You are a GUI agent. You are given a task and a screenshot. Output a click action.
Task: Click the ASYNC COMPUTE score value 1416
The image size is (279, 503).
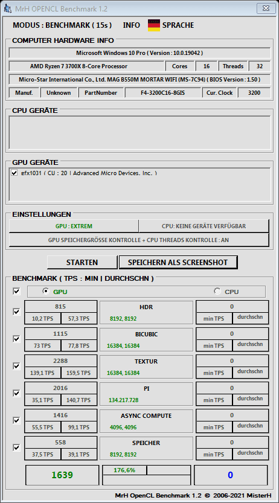60,415
